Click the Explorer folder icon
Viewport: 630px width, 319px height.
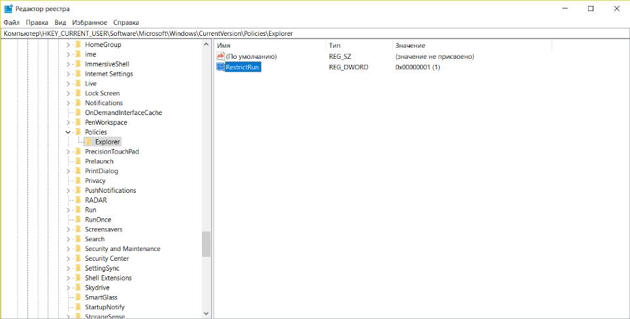[x=88, y=142]
